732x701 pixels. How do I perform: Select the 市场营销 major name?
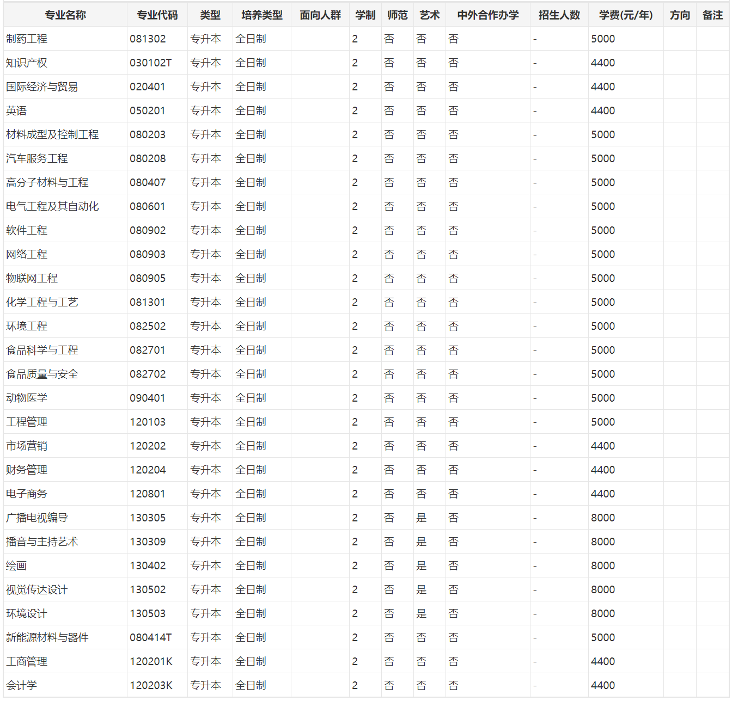pyautogui.click(x=27, y=446)
